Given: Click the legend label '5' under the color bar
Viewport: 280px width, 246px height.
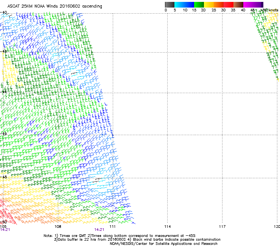Looking at the screenshot, I should (175, 10).
